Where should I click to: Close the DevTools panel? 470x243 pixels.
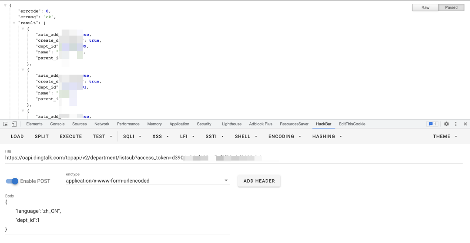pyautogui.click(x=465, y=124)
